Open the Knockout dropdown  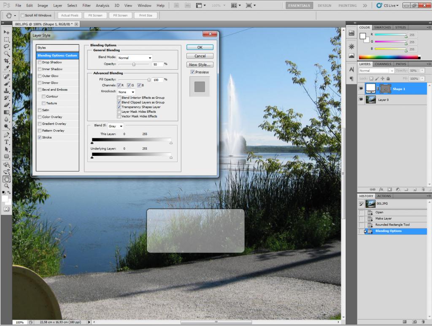126,92
